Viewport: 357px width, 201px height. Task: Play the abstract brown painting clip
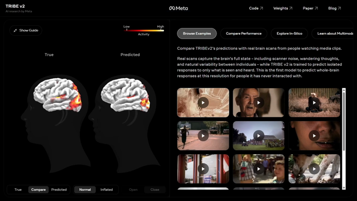(x=203, y=103)
